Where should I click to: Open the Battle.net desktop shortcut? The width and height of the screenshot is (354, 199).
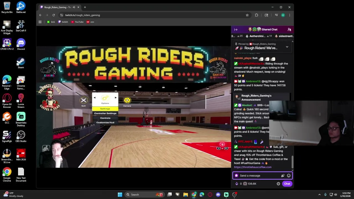(21, 7)
